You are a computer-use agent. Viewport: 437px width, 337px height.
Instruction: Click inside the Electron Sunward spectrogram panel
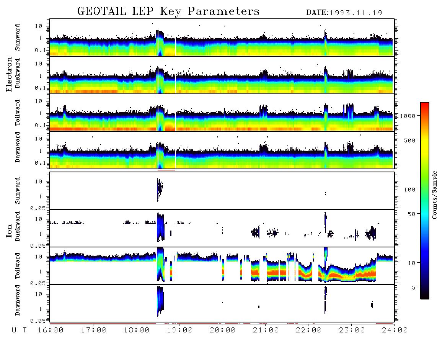coord(222,38)
